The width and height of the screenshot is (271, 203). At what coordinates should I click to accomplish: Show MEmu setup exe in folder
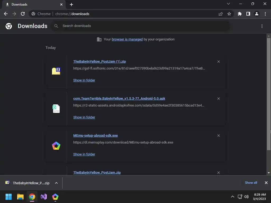point(84,154)
